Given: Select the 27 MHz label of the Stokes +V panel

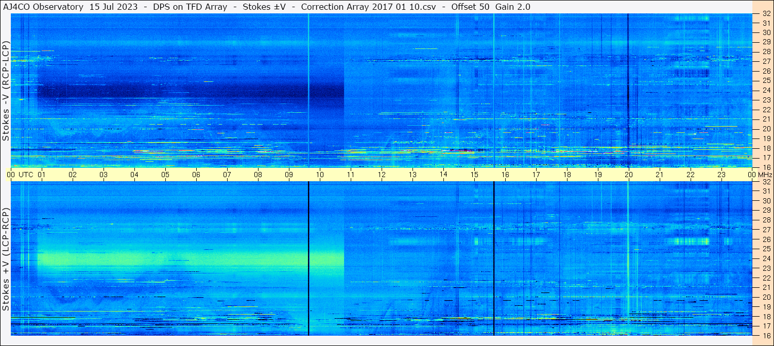Looking at the screenshot, I should (766, 230).
